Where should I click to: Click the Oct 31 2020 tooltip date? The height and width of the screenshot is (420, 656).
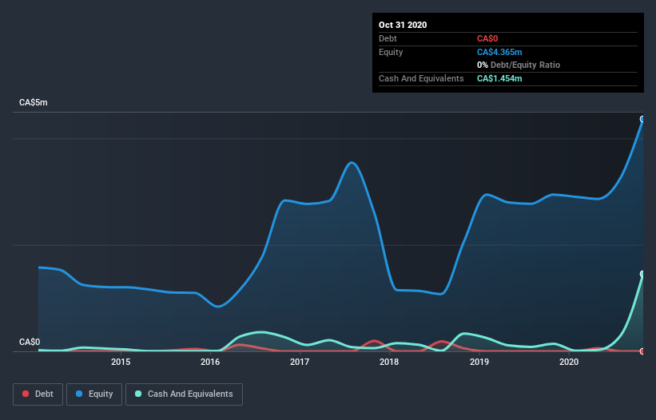403,25
